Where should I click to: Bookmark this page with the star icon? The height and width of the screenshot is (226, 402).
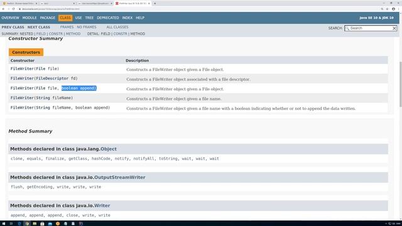click(387, 9)
